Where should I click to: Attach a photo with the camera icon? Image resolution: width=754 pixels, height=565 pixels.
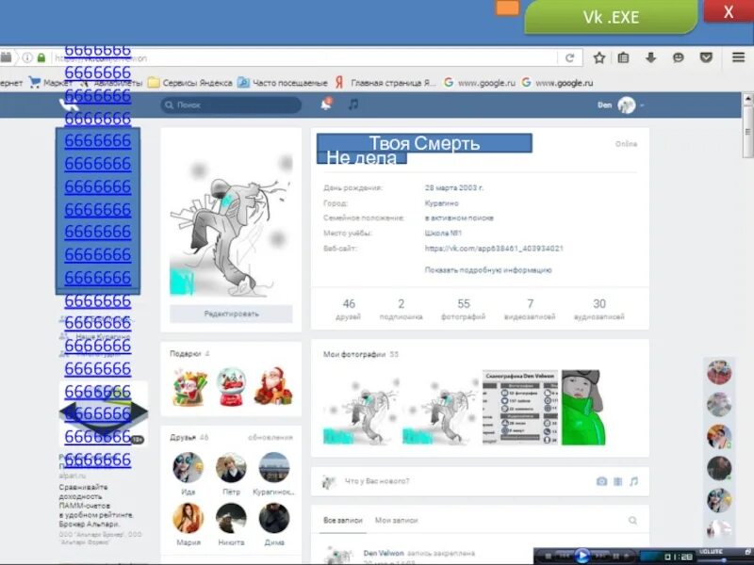click(x=601, y=481)
